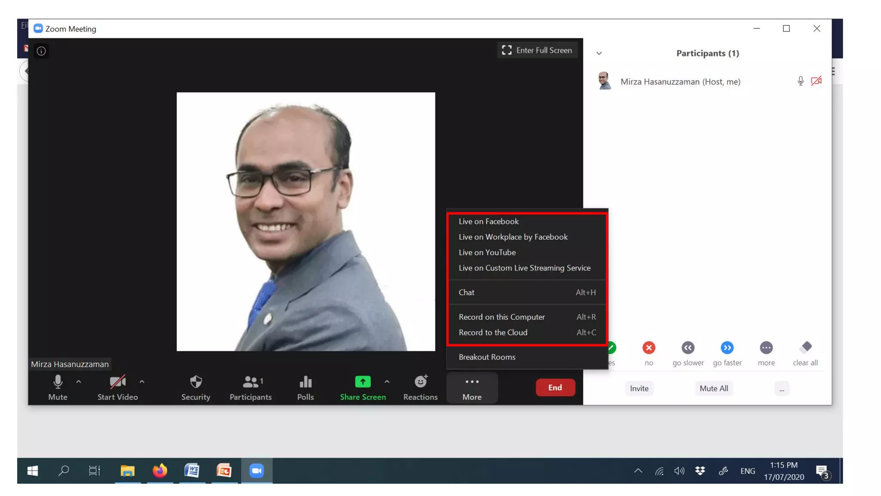Click the Reactions smiley icon
881x496 pixels.
[x=420, y=382]
